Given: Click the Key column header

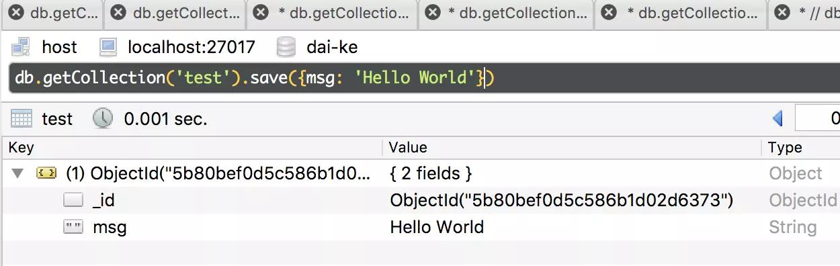Looking at the screenshot, I should (x=192, y=148).
